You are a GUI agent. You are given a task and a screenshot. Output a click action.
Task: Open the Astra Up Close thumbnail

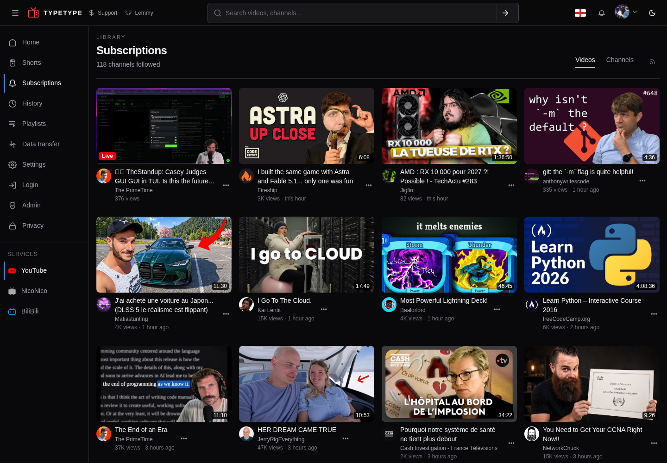click(x=307, y=126)
